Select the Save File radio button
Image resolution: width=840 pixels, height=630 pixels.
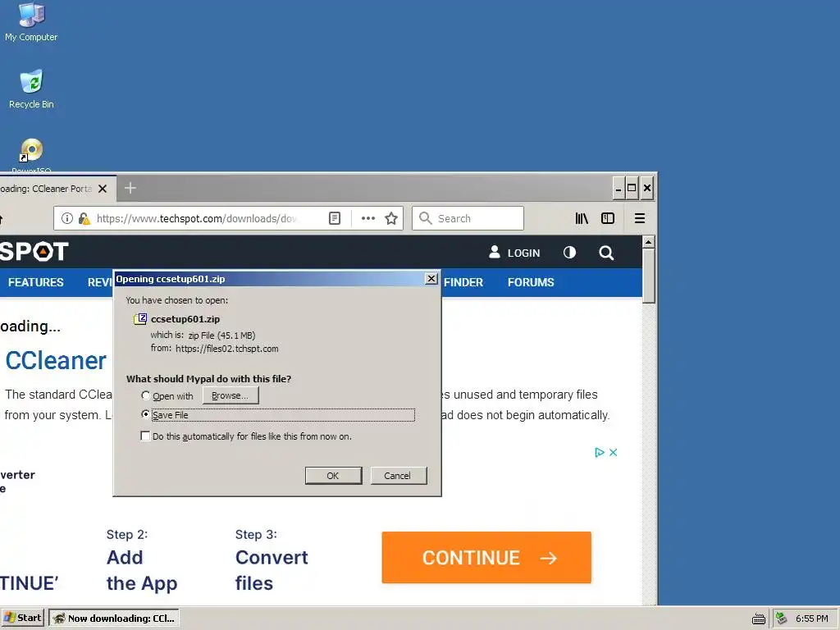coord(146,414)
